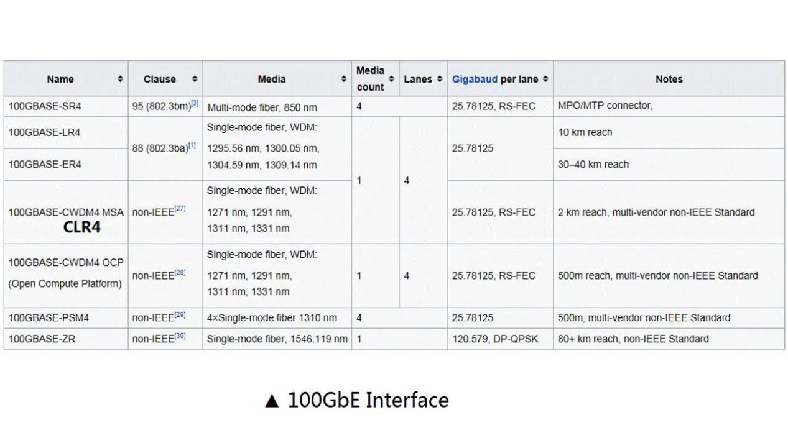Image resolution: width=788 pixels, height=443 pixels.
Task: Open citation [3] next to 802.3bm
Action: point(194,104)
